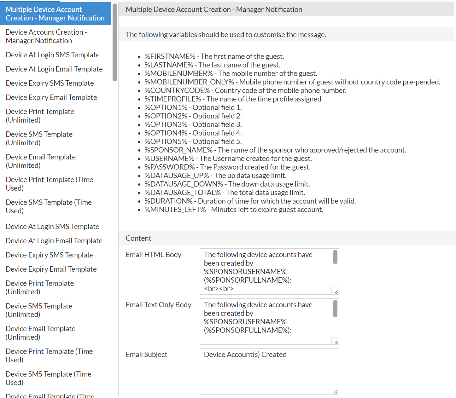Open Device At Login Email Template
The image size is (456, 398).
54,69
